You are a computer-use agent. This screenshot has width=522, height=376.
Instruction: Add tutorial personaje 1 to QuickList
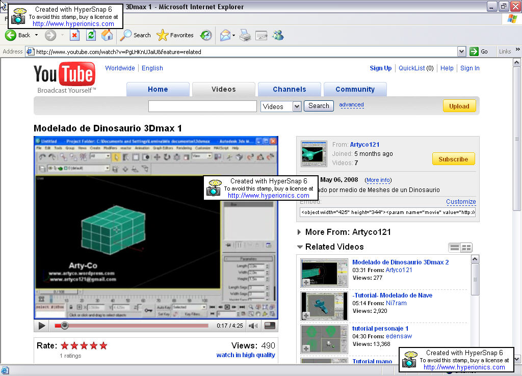pos(306,348)
